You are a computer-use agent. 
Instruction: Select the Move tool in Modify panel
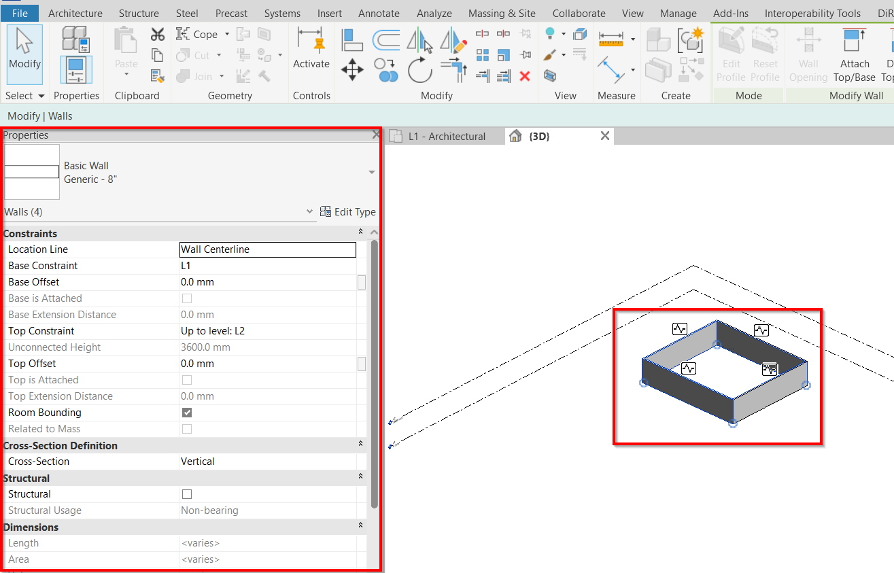tap(351, 69)
